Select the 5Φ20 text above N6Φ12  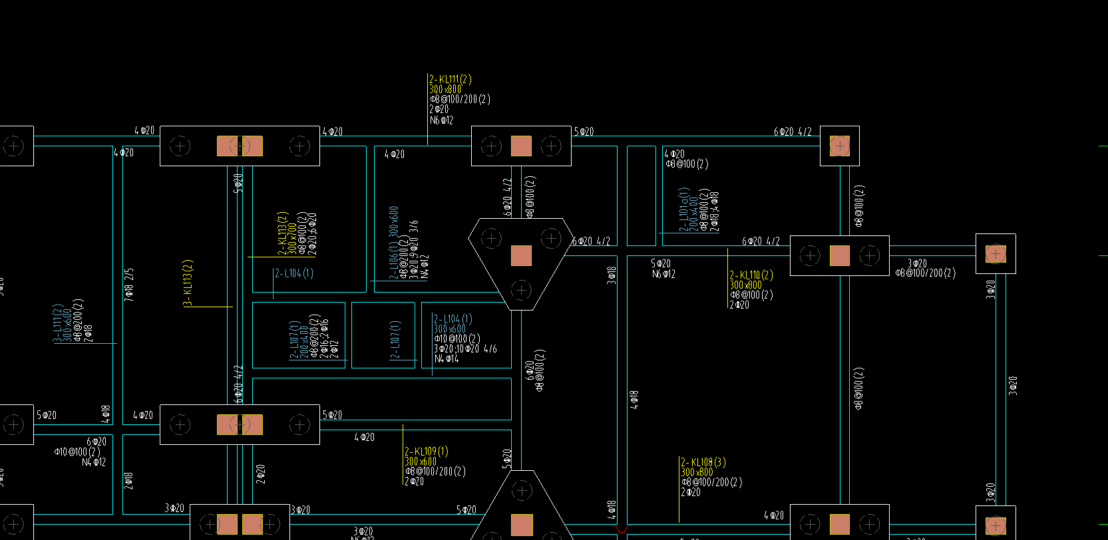point(661,263)
